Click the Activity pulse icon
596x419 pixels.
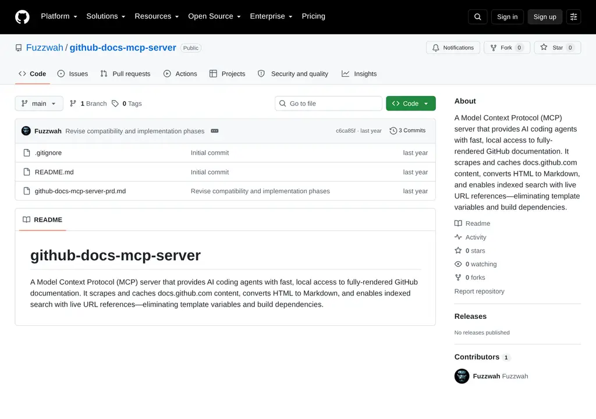(x=458, y=237)
